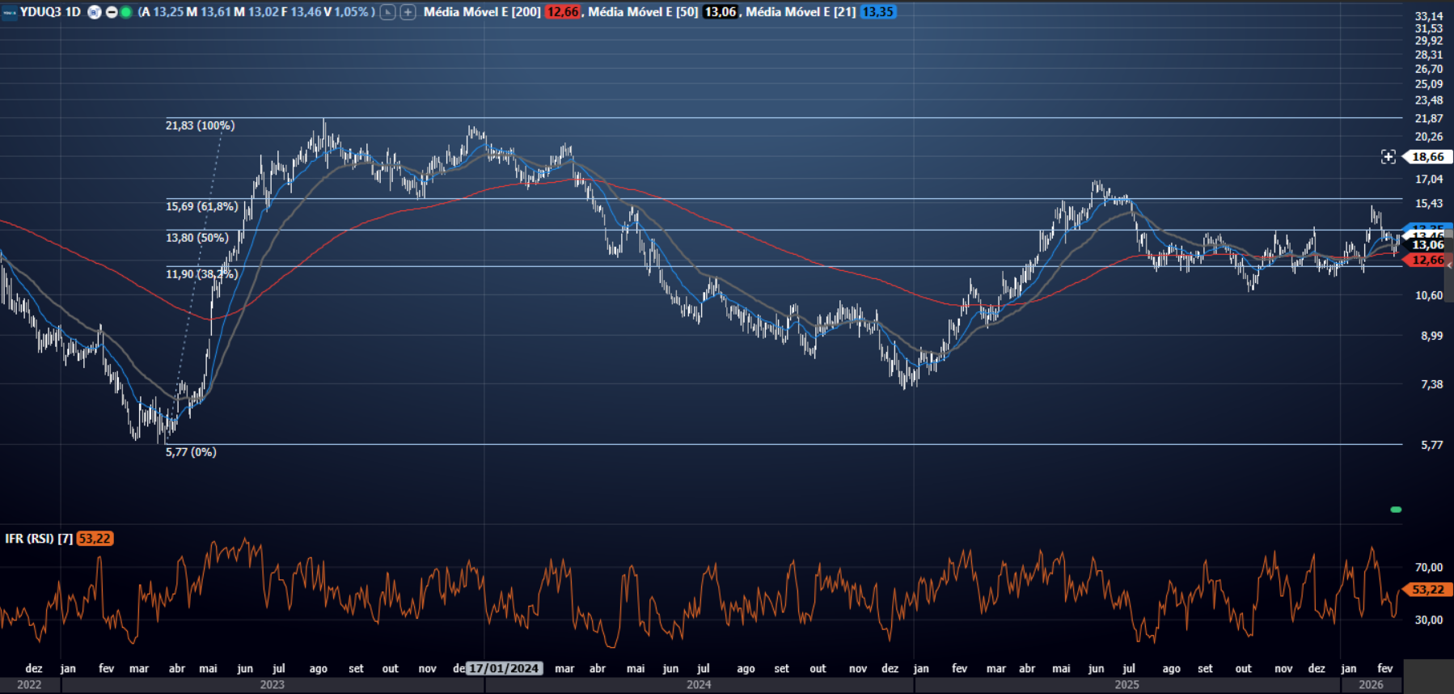
Task: Click the 17/01/2024 date marker on timeline
Action: click(x=504, y=668)
